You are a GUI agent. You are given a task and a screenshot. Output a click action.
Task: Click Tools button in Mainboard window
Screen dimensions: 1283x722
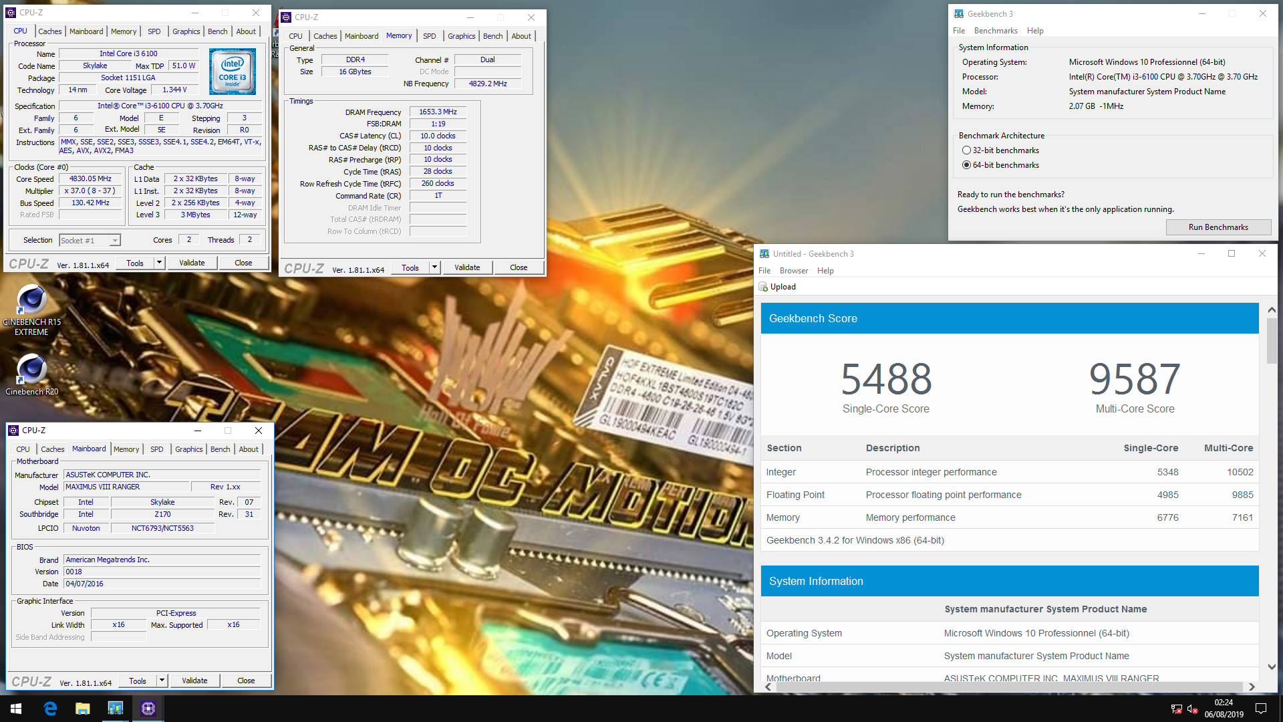point(138,681)
